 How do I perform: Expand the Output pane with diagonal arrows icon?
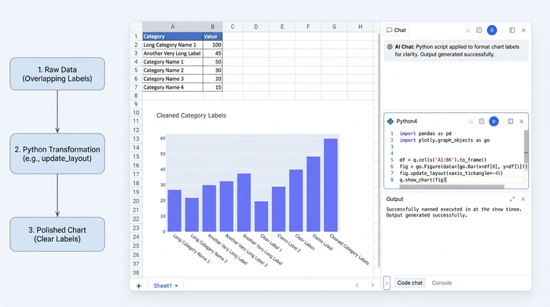(x=512, y=199)
